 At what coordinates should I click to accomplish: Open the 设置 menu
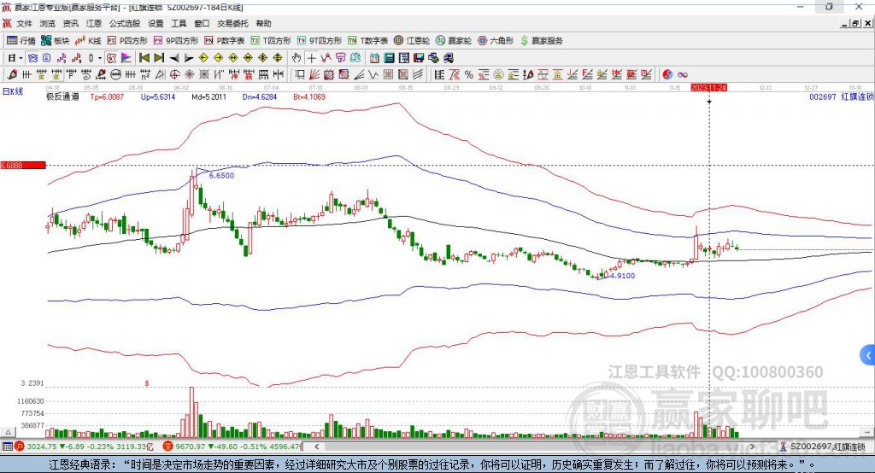coord(156,23)
